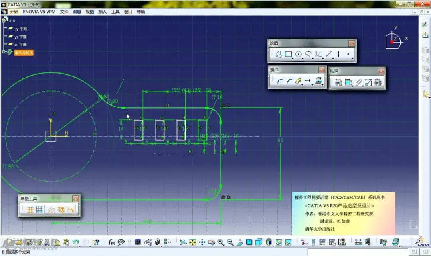Toggle the sketch Grid display
This screenshot has width=431, height=256.
coord(30,210)
